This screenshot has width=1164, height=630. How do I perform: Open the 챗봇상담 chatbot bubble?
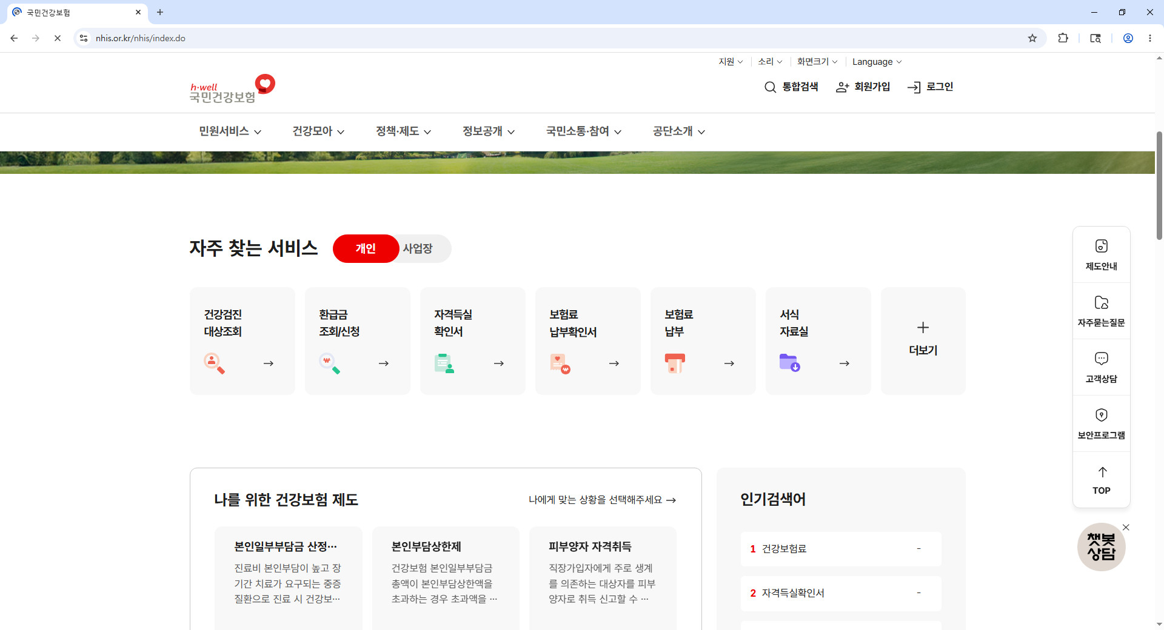click(1101, 547)
